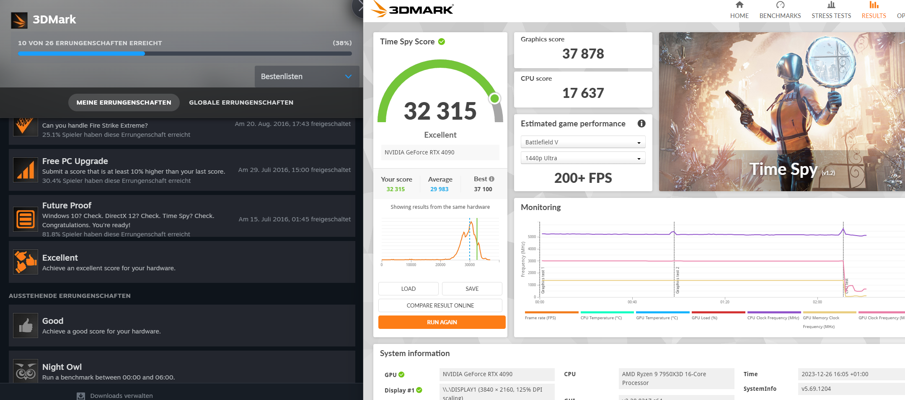905x400 pixels.
Task: Click the CPU score value 17 637
Action: [583, 93]
